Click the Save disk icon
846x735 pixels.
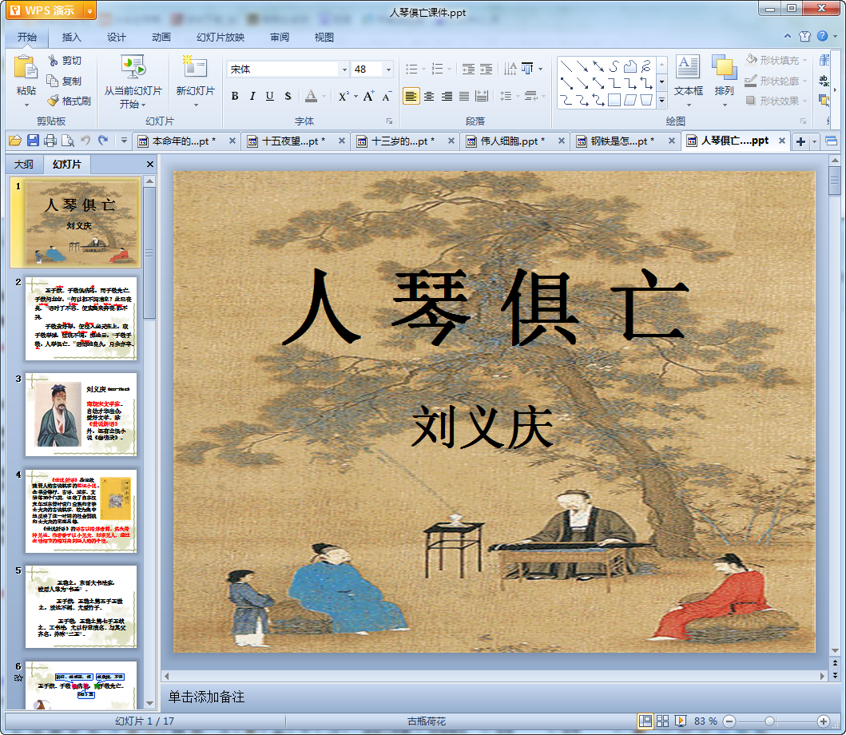33,141
